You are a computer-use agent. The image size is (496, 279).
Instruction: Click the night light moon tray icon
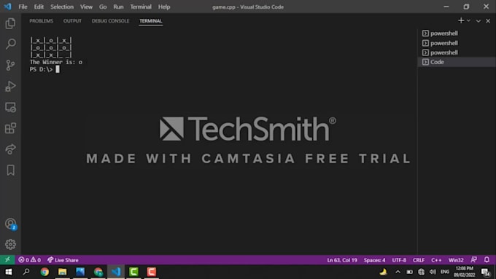383,272
